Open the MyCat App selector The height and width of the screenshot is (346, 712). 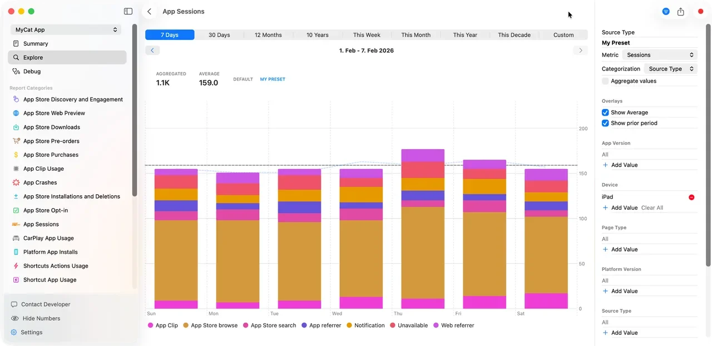coord(66,29)
